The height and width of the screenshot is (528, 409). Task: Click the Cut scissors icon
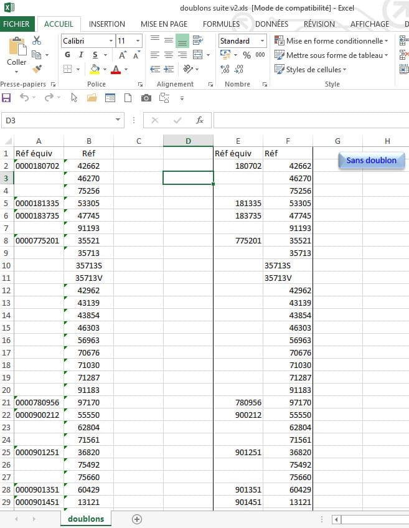(x=37, y=40)
